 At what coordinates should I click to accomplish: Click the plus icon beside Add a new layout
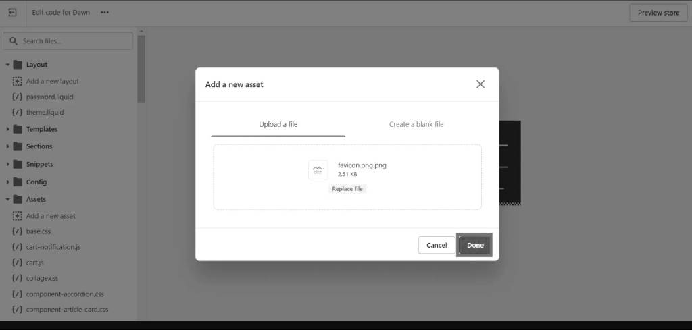coord(17,81)
